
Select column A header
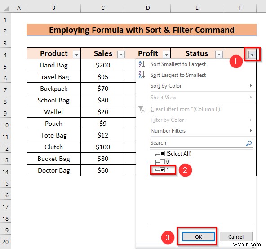[19, 8]
